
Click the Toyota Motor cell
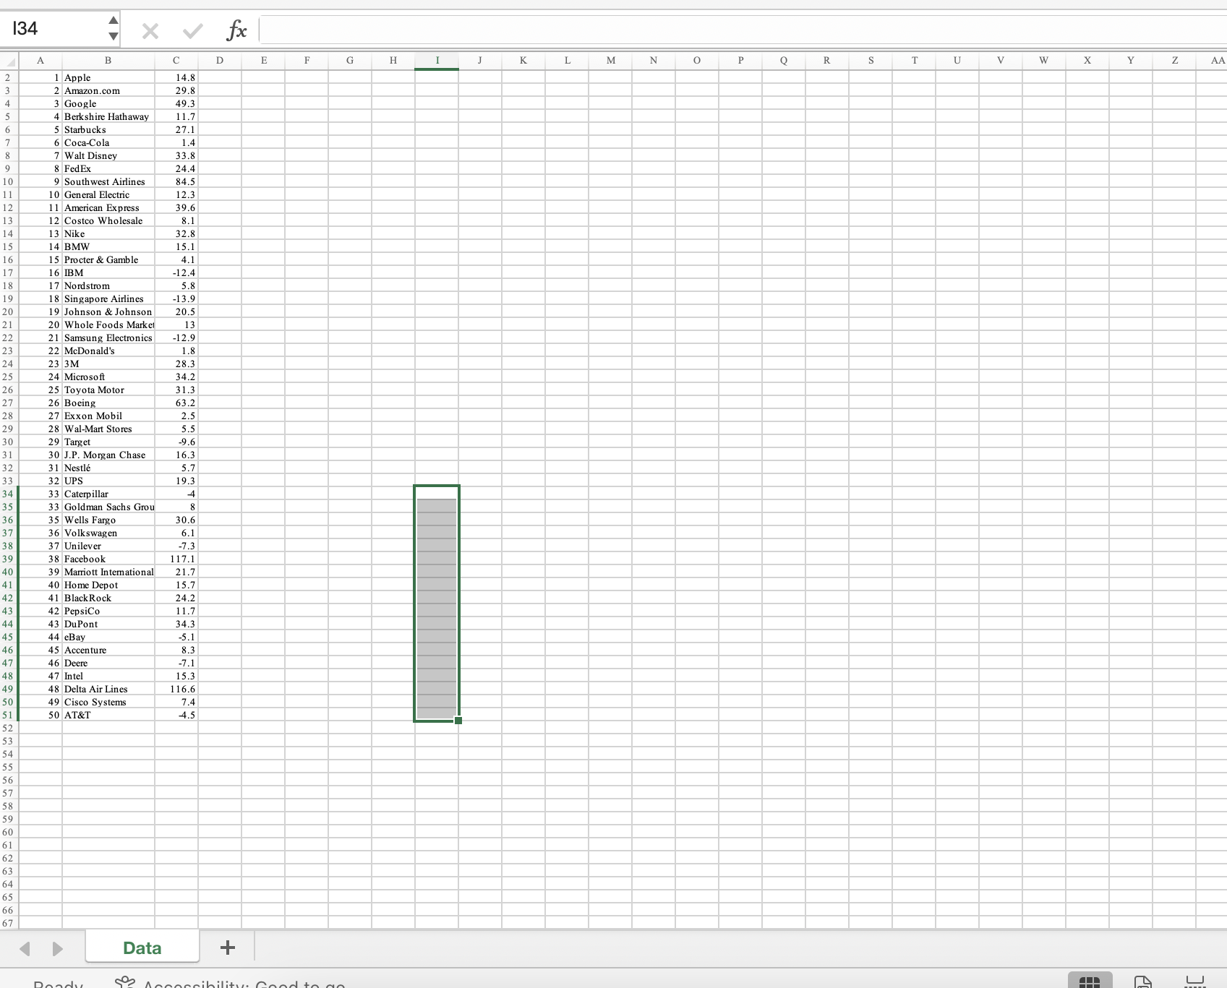108,390
